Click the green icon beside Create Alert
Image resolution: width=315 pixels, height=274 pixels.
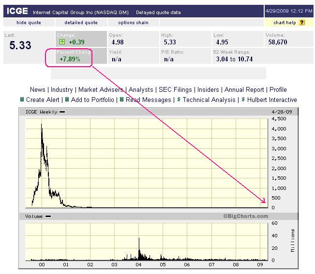pyautogui.click(x=22, y=99)
